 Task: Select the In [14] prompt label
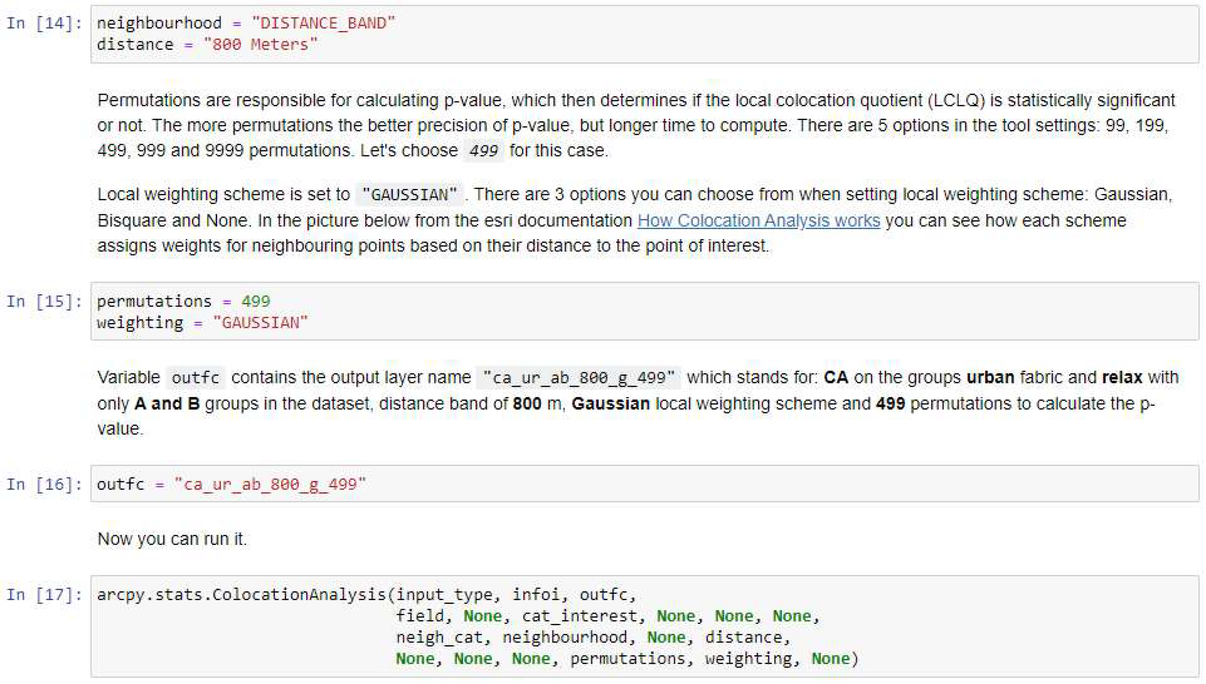coord(44,23)
